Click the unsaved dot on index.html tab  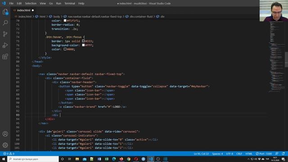coord(33,10)
